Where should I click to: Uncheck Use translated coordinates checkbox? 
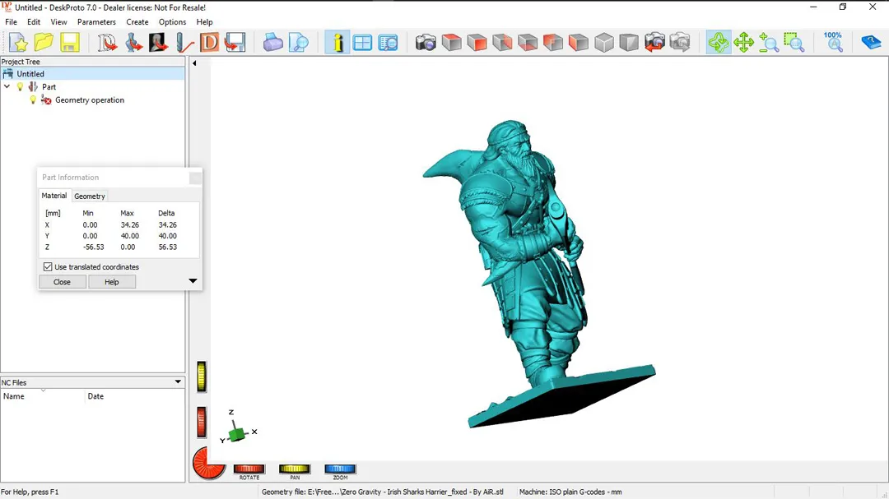pyautogui.click(x=48, y=267)
